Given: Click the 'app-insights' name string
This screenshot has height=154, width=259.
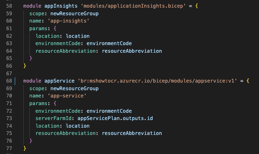Looking at the screenshot, I should tap(68, 21).
